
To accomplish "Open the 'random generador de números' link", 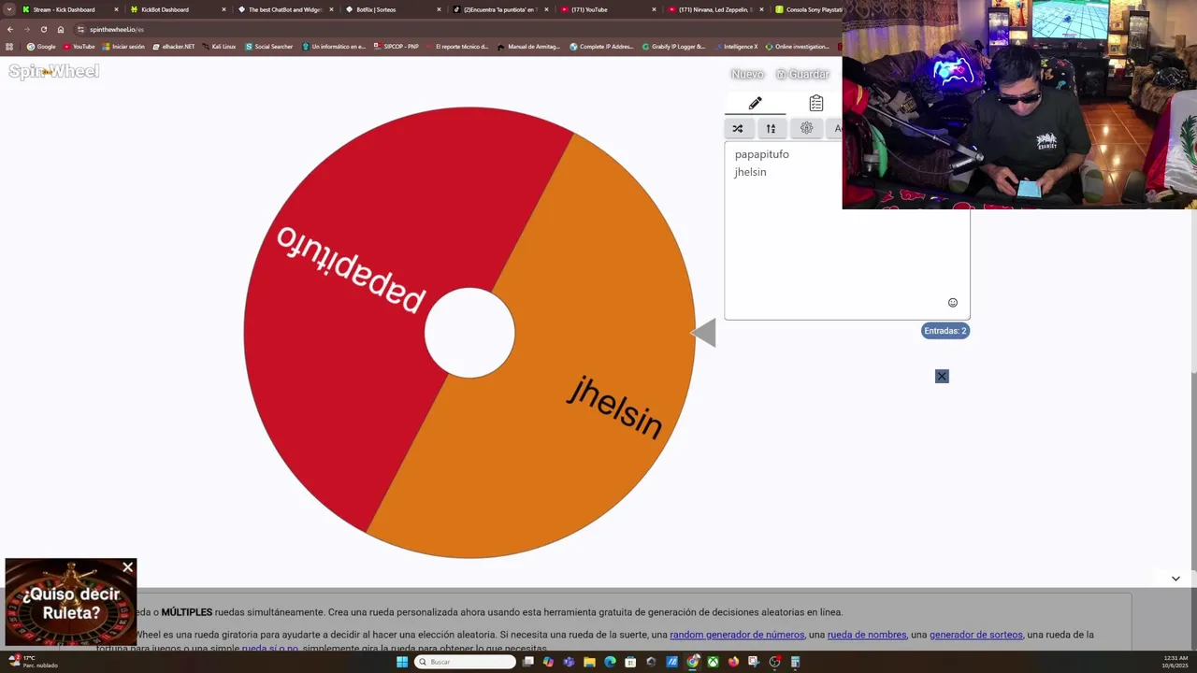I will [x=737, y=635].
